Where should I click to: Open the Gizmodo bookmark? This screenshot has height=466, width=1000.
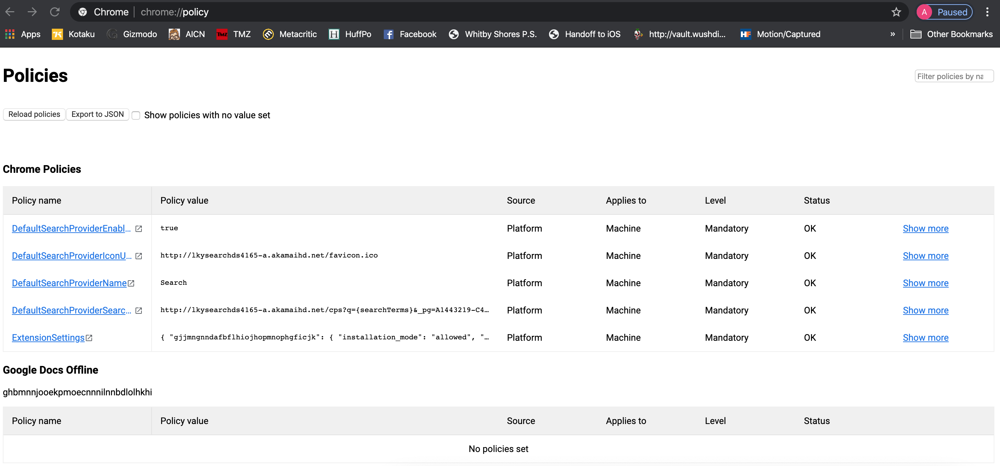point(132,34)
